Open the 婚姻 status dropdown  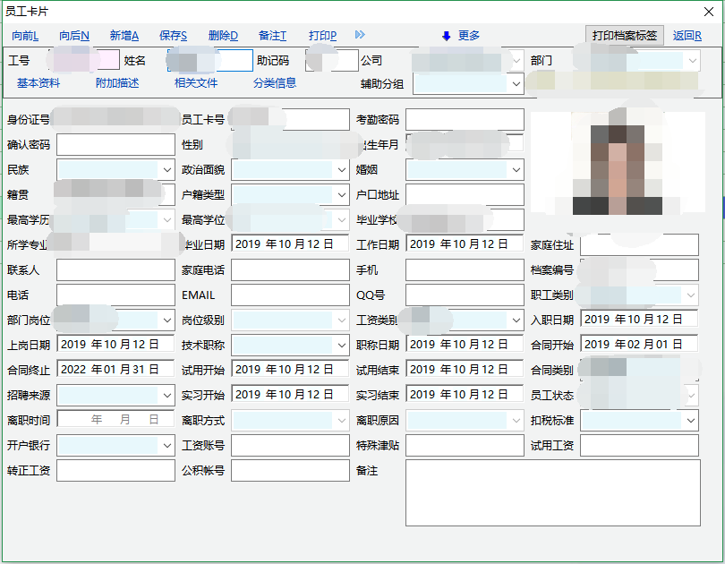[x=516, y=169]
